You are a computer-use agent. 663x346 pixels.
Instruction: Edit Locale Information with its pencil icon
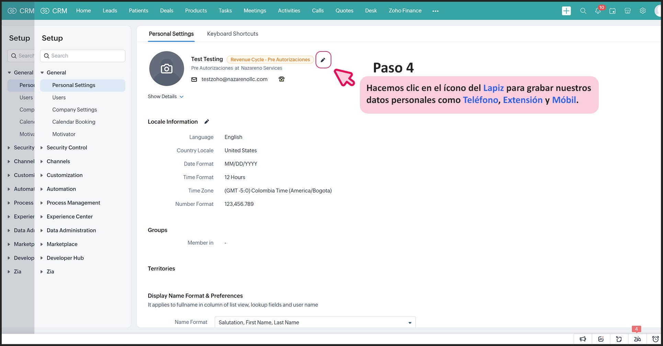[x=207, y=122]
